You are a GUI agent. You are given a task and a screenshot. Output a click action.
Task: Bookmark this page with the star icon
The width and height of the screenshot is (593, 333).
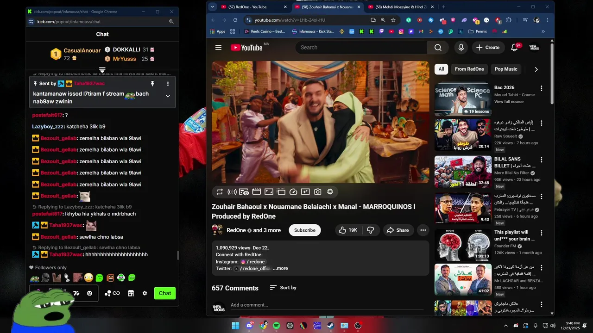[393, 20]
